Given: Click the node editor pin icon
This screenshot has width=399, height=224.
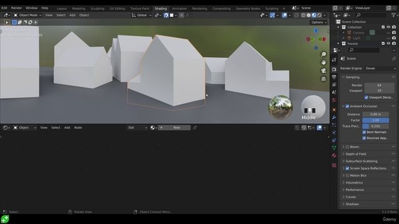Looking at the screenshot, I should (x=195, y=128).
